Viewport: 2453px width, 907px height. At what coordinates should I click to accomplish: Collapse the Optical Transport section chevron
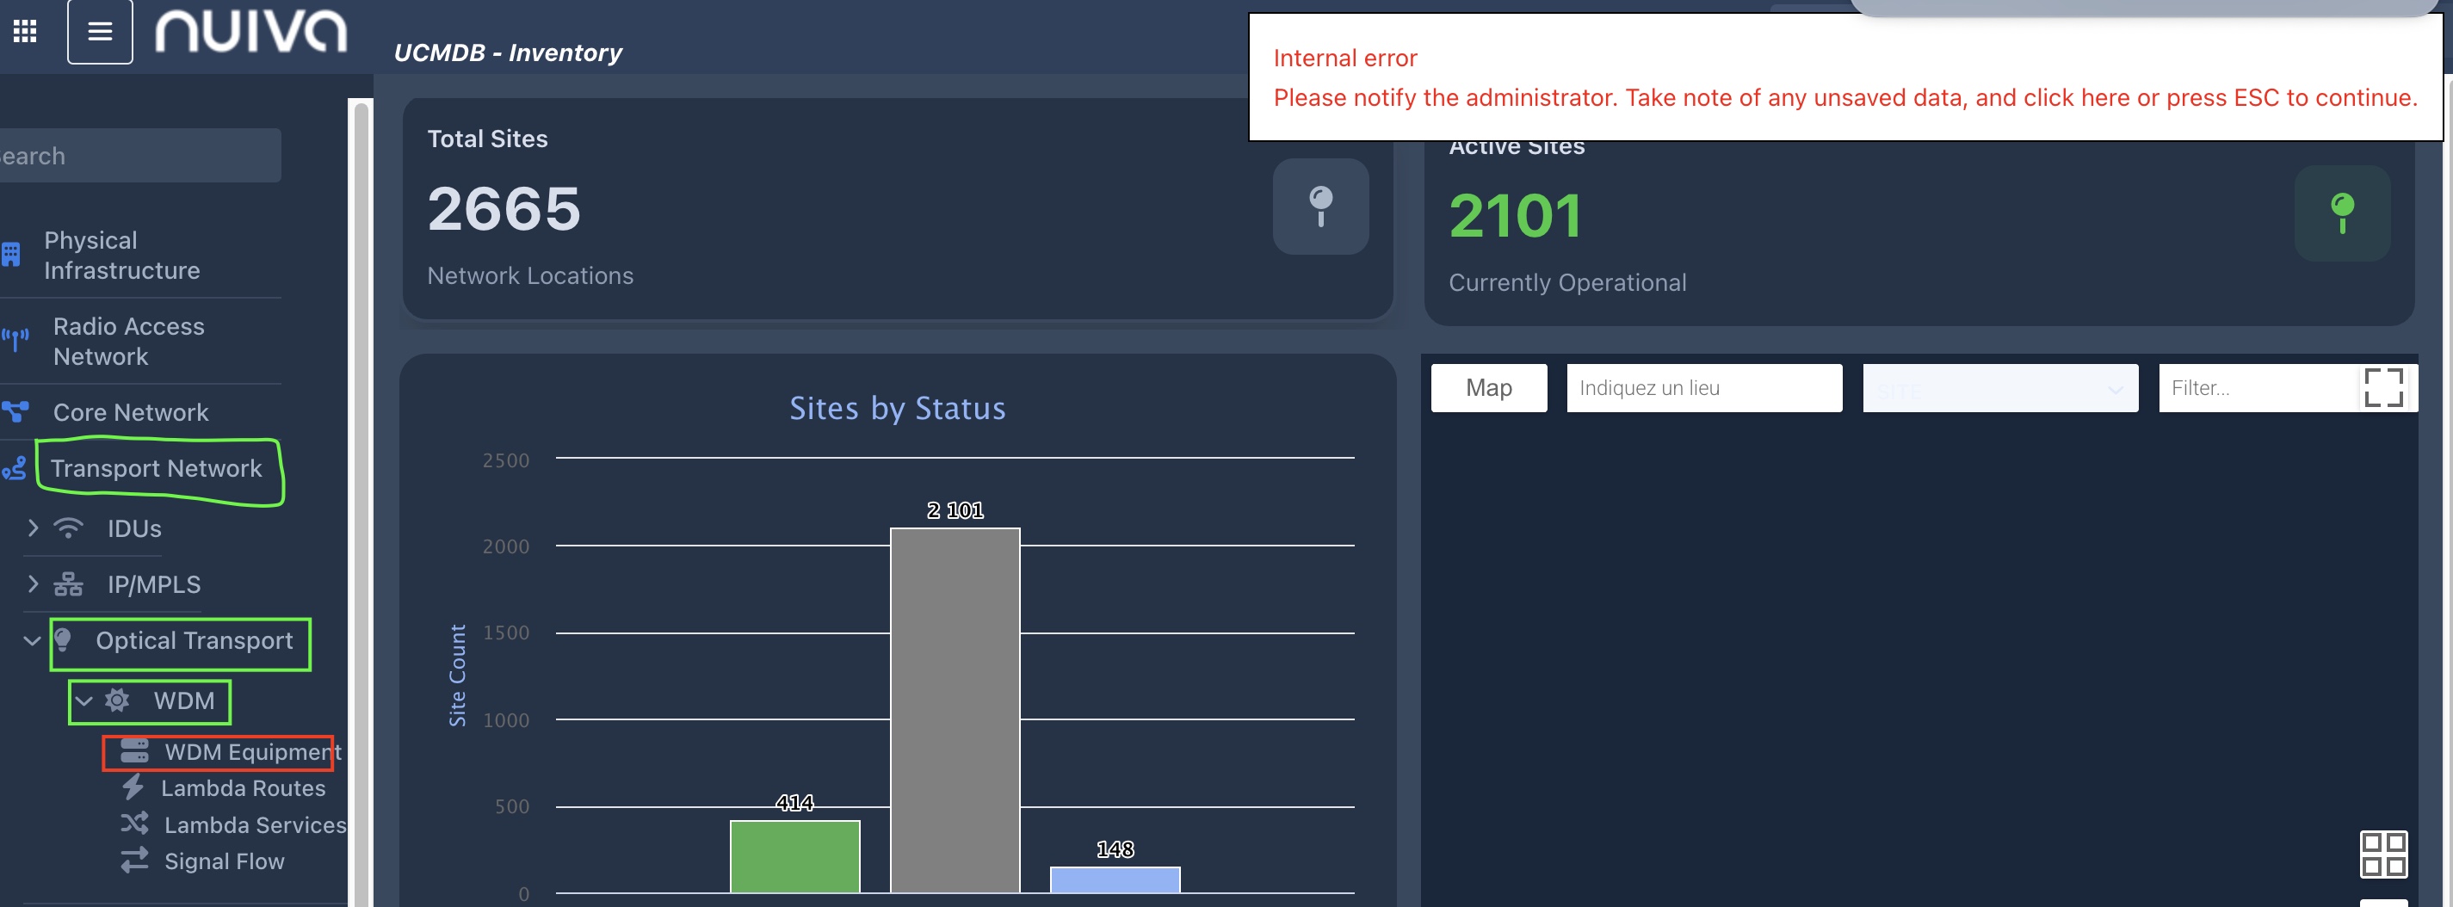33,640
